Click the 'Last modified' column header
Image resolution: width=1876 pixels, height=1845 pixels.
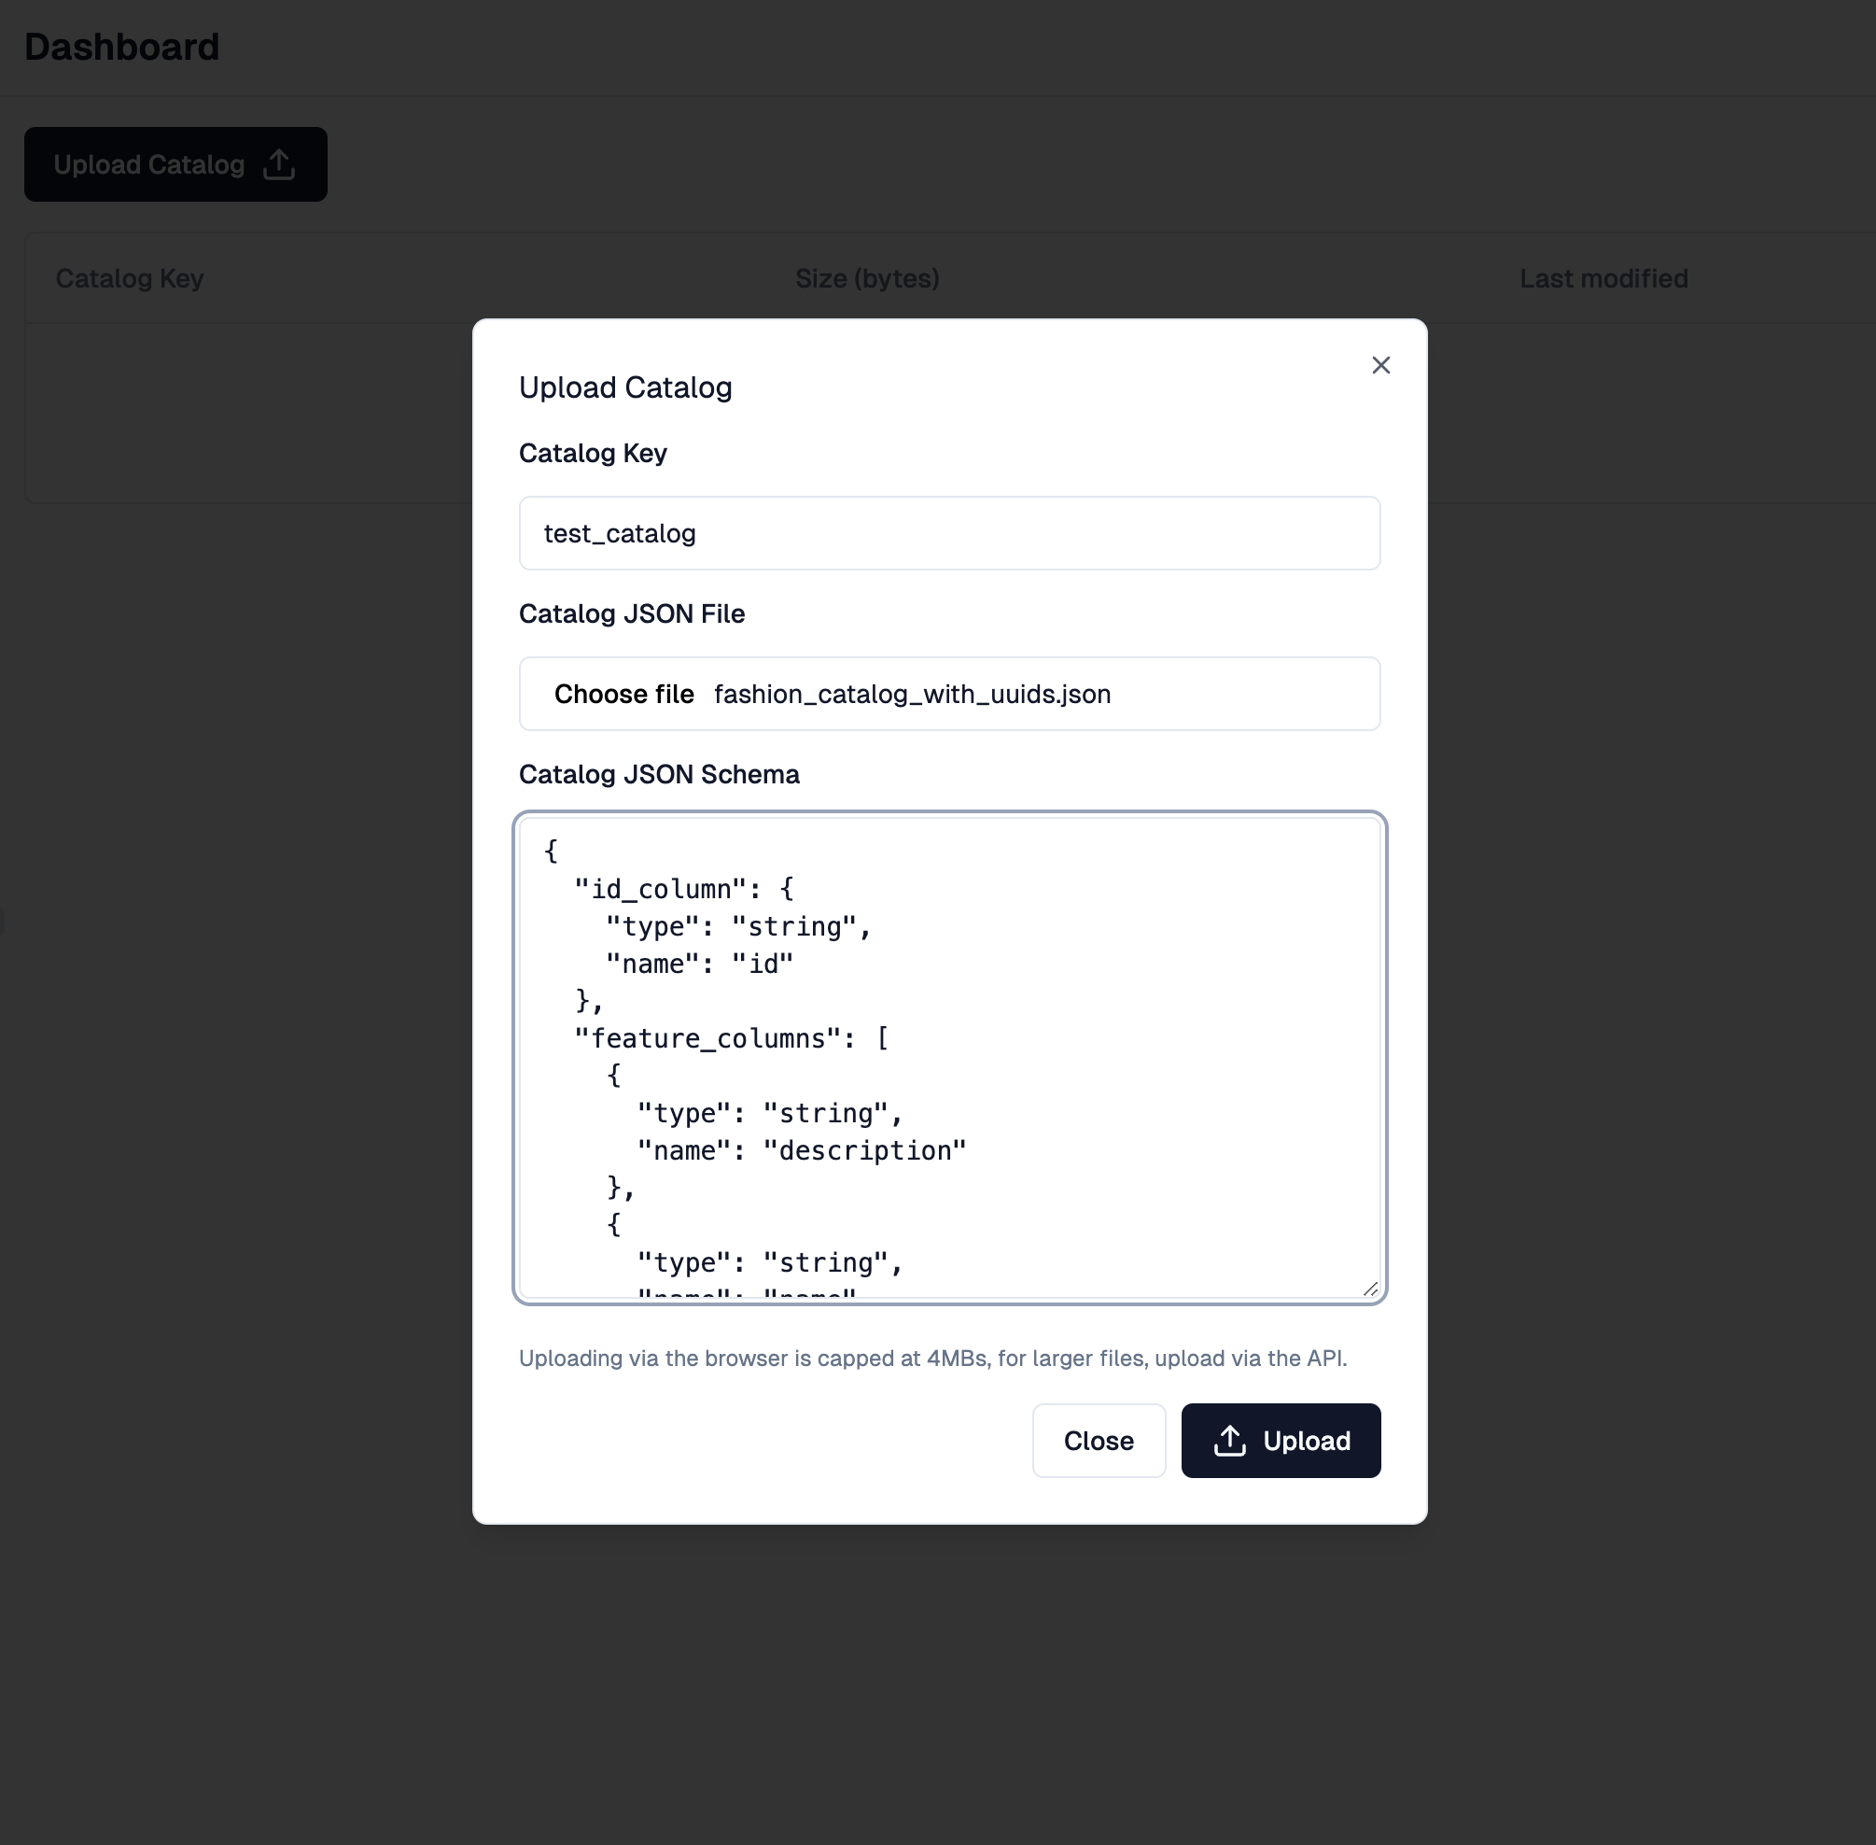(1603, 278)
